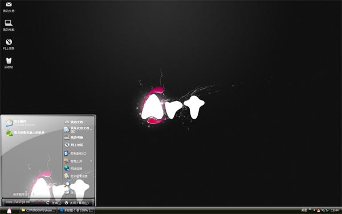Click the green shield tray icon
342x214 pixels.
point(327,210)
